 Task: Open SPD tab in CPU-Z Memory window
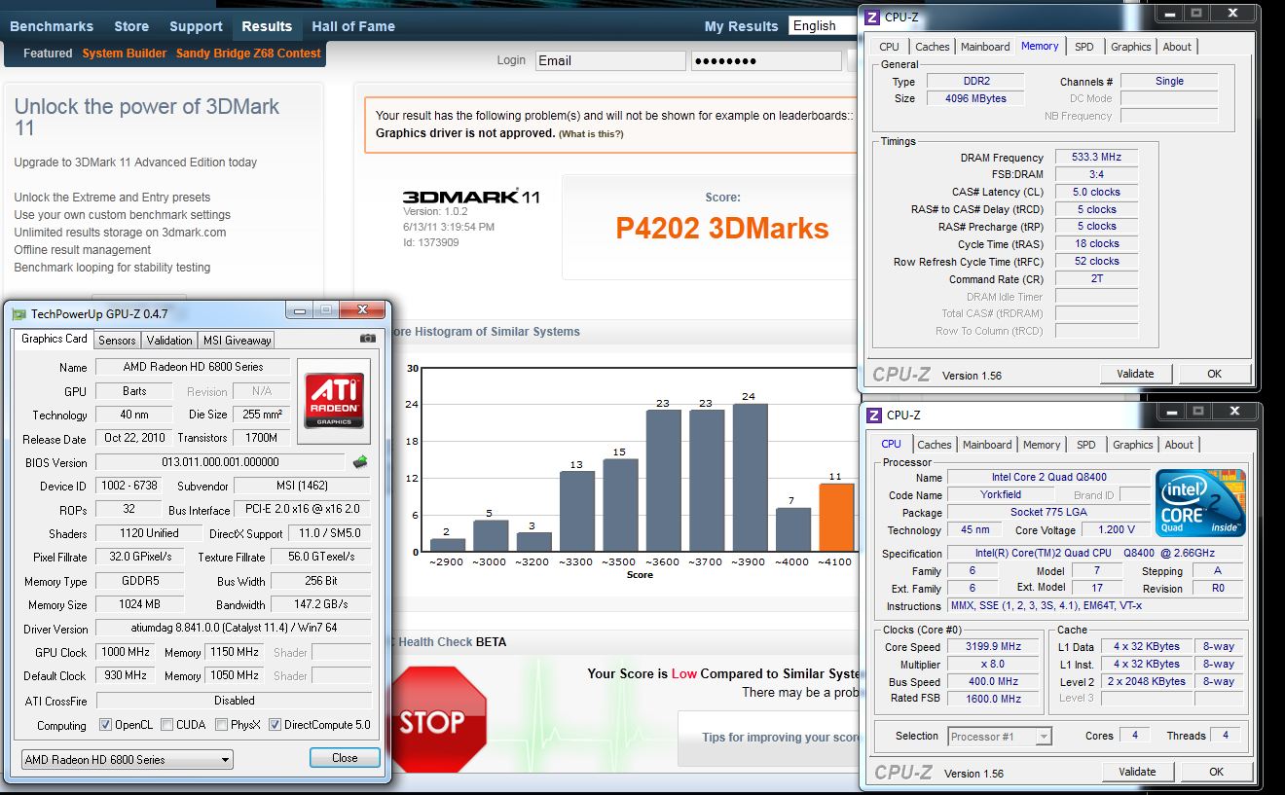[x=1083, y=47]
